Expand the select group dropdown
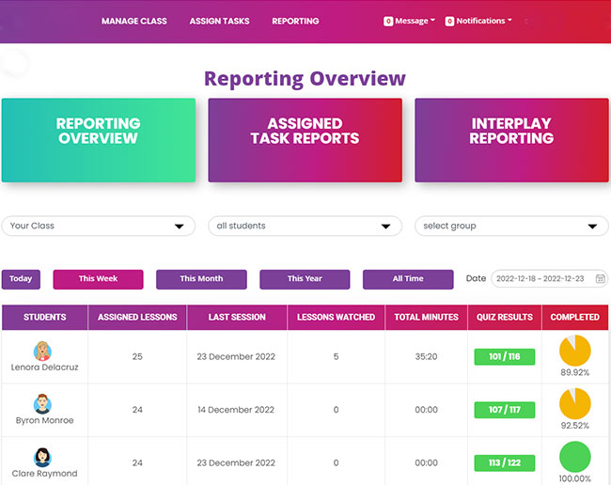 (x=511, y=227)
